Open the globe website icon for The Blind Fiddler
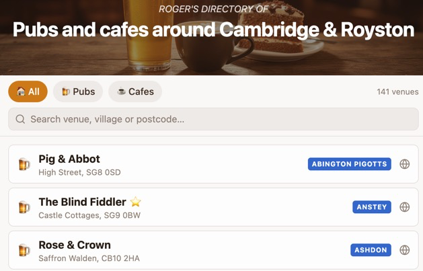The height and width of the screenshot is (271, 423). pyautogui.click(x=404, y=207)
